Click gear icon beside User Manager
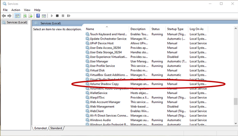Screen dimensions: 238x136 [87, 61]
